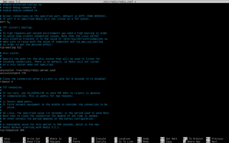Click the 'On other kernels the period depends' comment
This screenshot has width=229, height=143.
point(47,119)
